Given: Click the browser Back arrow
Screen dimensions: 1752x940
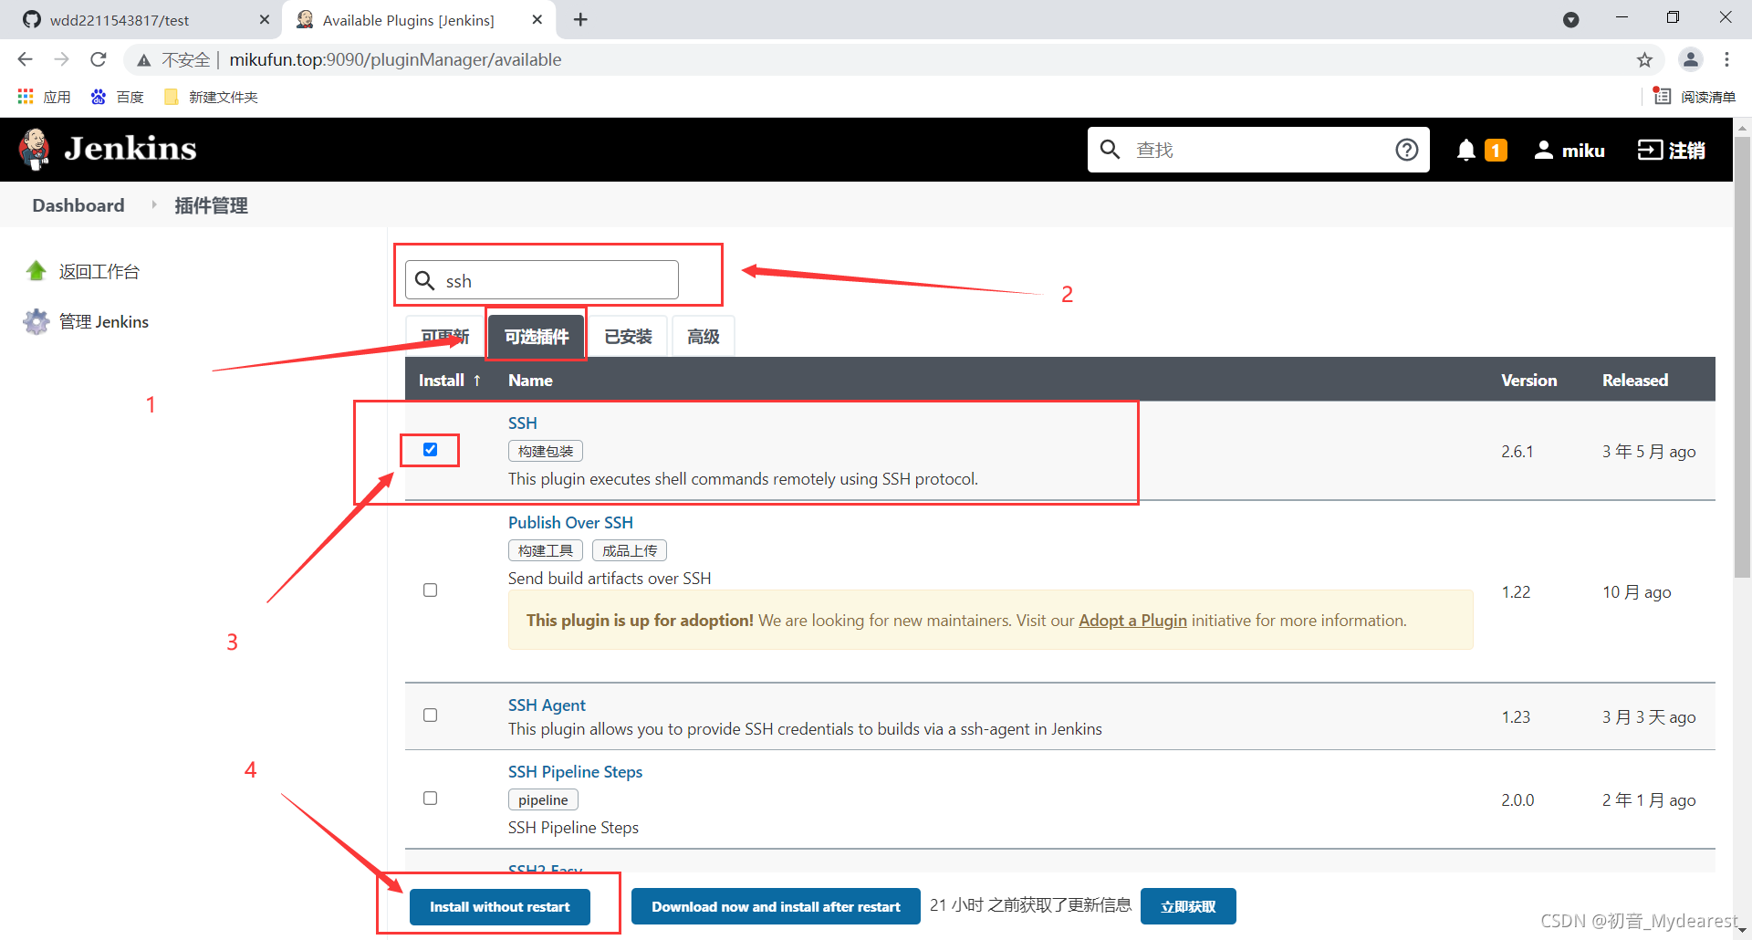Looking at the screenshot, I should (26, 59).
